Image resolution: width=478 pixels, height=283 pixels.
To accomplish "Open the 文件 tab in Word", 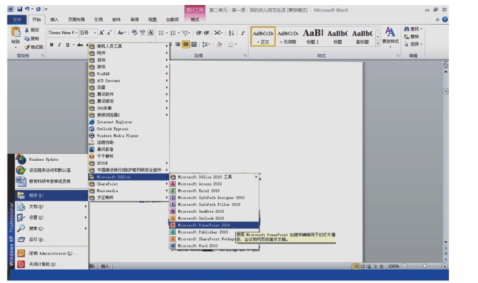I will (x=16, y=20).
